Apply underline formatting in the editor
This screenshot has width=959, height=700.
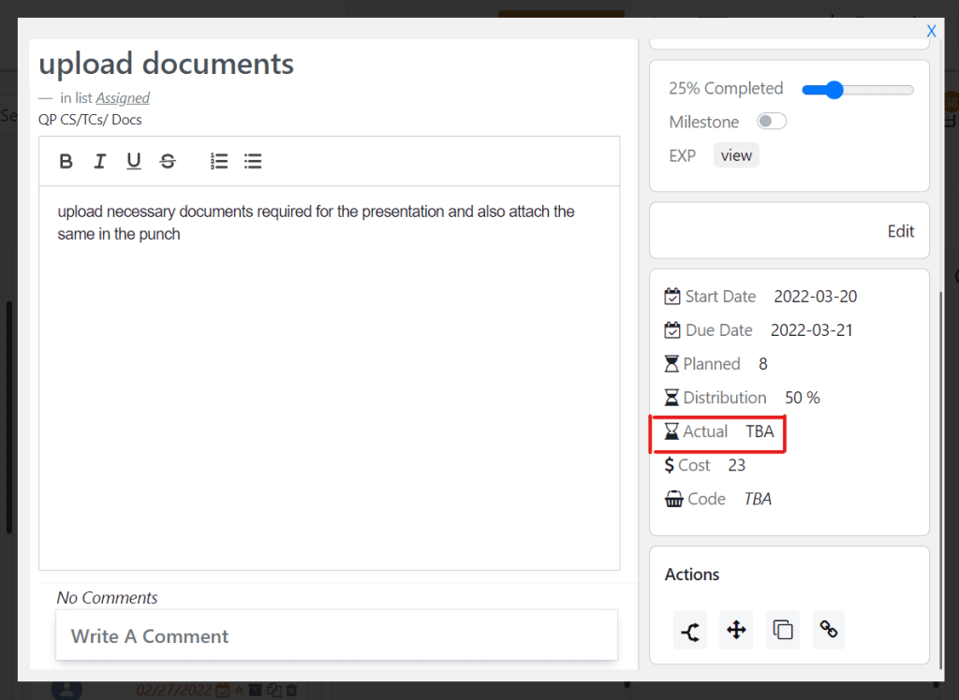coord(133,161)
